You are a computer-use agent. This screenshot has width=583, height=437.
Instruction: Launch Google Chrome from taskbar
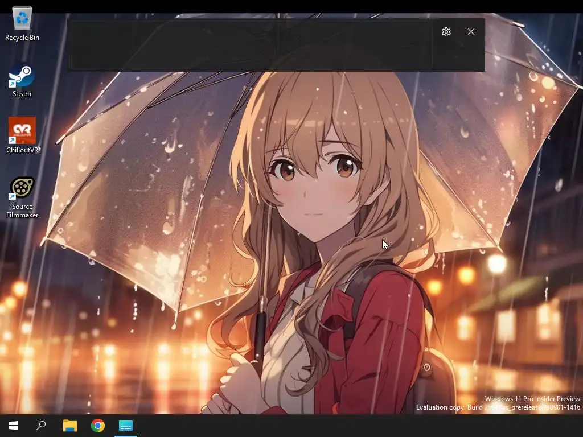98,426
